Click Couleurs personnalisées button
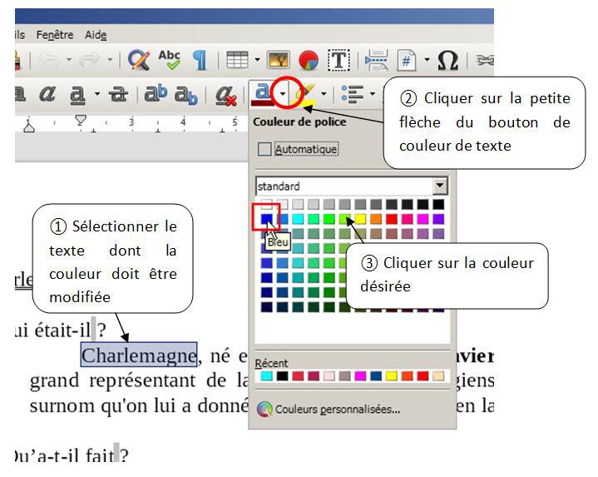 329,410
